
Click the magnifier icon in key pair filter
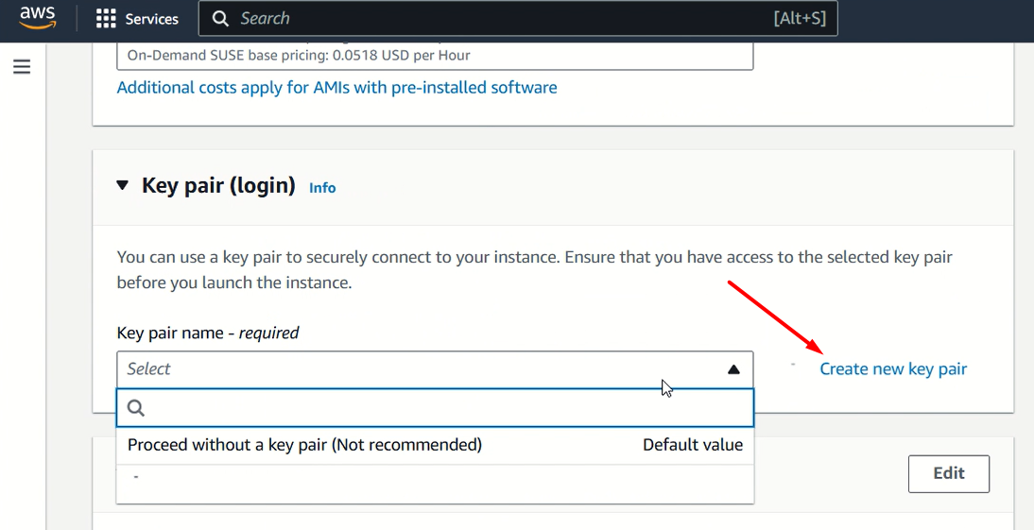[x=136, y=408]
